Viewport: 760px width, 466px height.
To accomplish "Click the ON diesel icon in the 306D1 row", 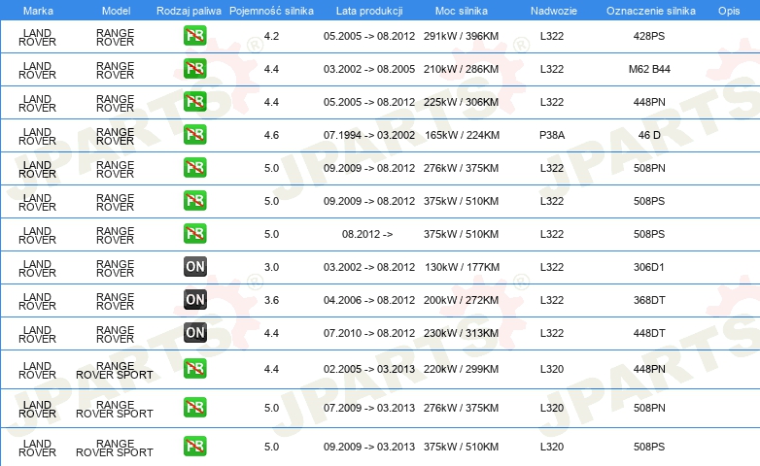I will click(194, 266).
